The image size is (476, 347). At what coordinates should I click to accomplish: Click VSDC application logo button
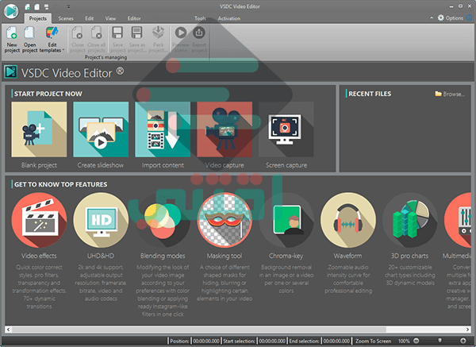pos(11,11)
